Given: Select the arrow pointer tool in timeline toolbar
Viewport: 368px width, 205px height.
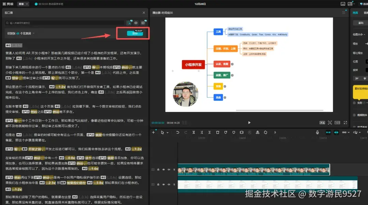Looking at the screenshot, I should tap(162, 132).
